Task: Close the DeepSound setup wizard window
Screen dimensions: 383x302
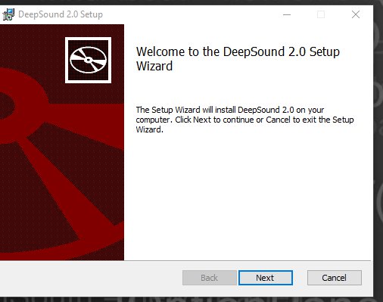Action: (356, 14)
